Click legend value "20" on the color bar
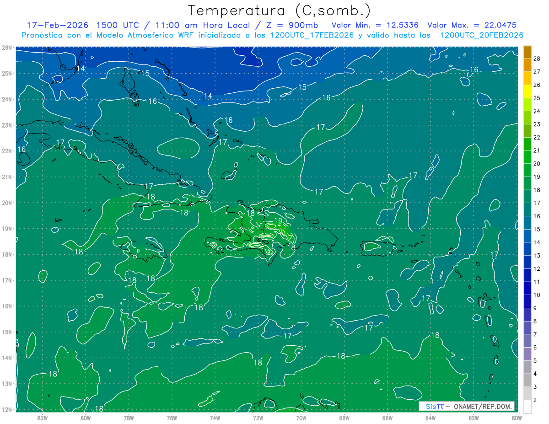 pos(537,164)
